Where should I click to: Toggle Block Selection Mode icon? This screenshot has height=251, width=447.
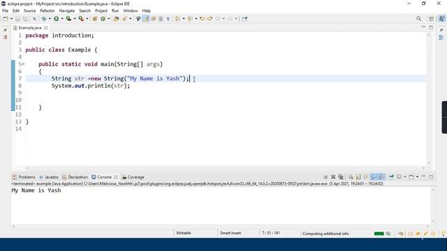tap(161, 19)
